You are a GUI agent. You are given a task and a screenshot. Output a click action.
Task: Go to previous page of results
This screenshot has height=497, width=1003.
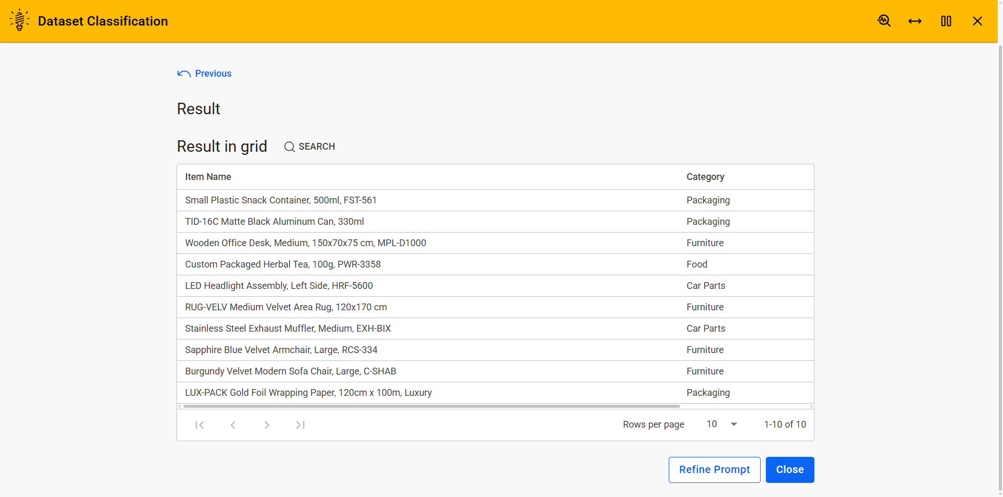233,425
